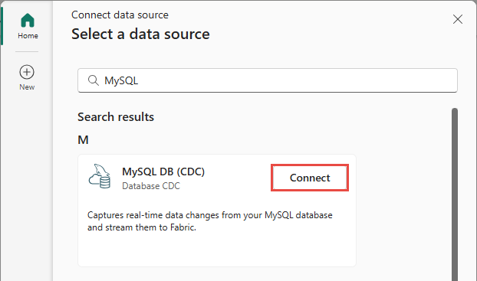Click the New plus circle icon
Screen dimensions: 477x281
(x=27, y=72)
